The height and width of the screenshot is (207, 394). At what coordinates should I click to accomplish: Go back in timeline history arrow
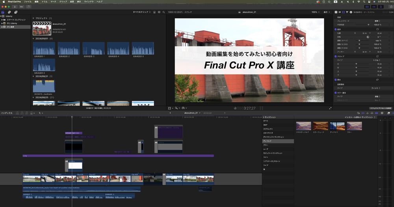point(170,113)
